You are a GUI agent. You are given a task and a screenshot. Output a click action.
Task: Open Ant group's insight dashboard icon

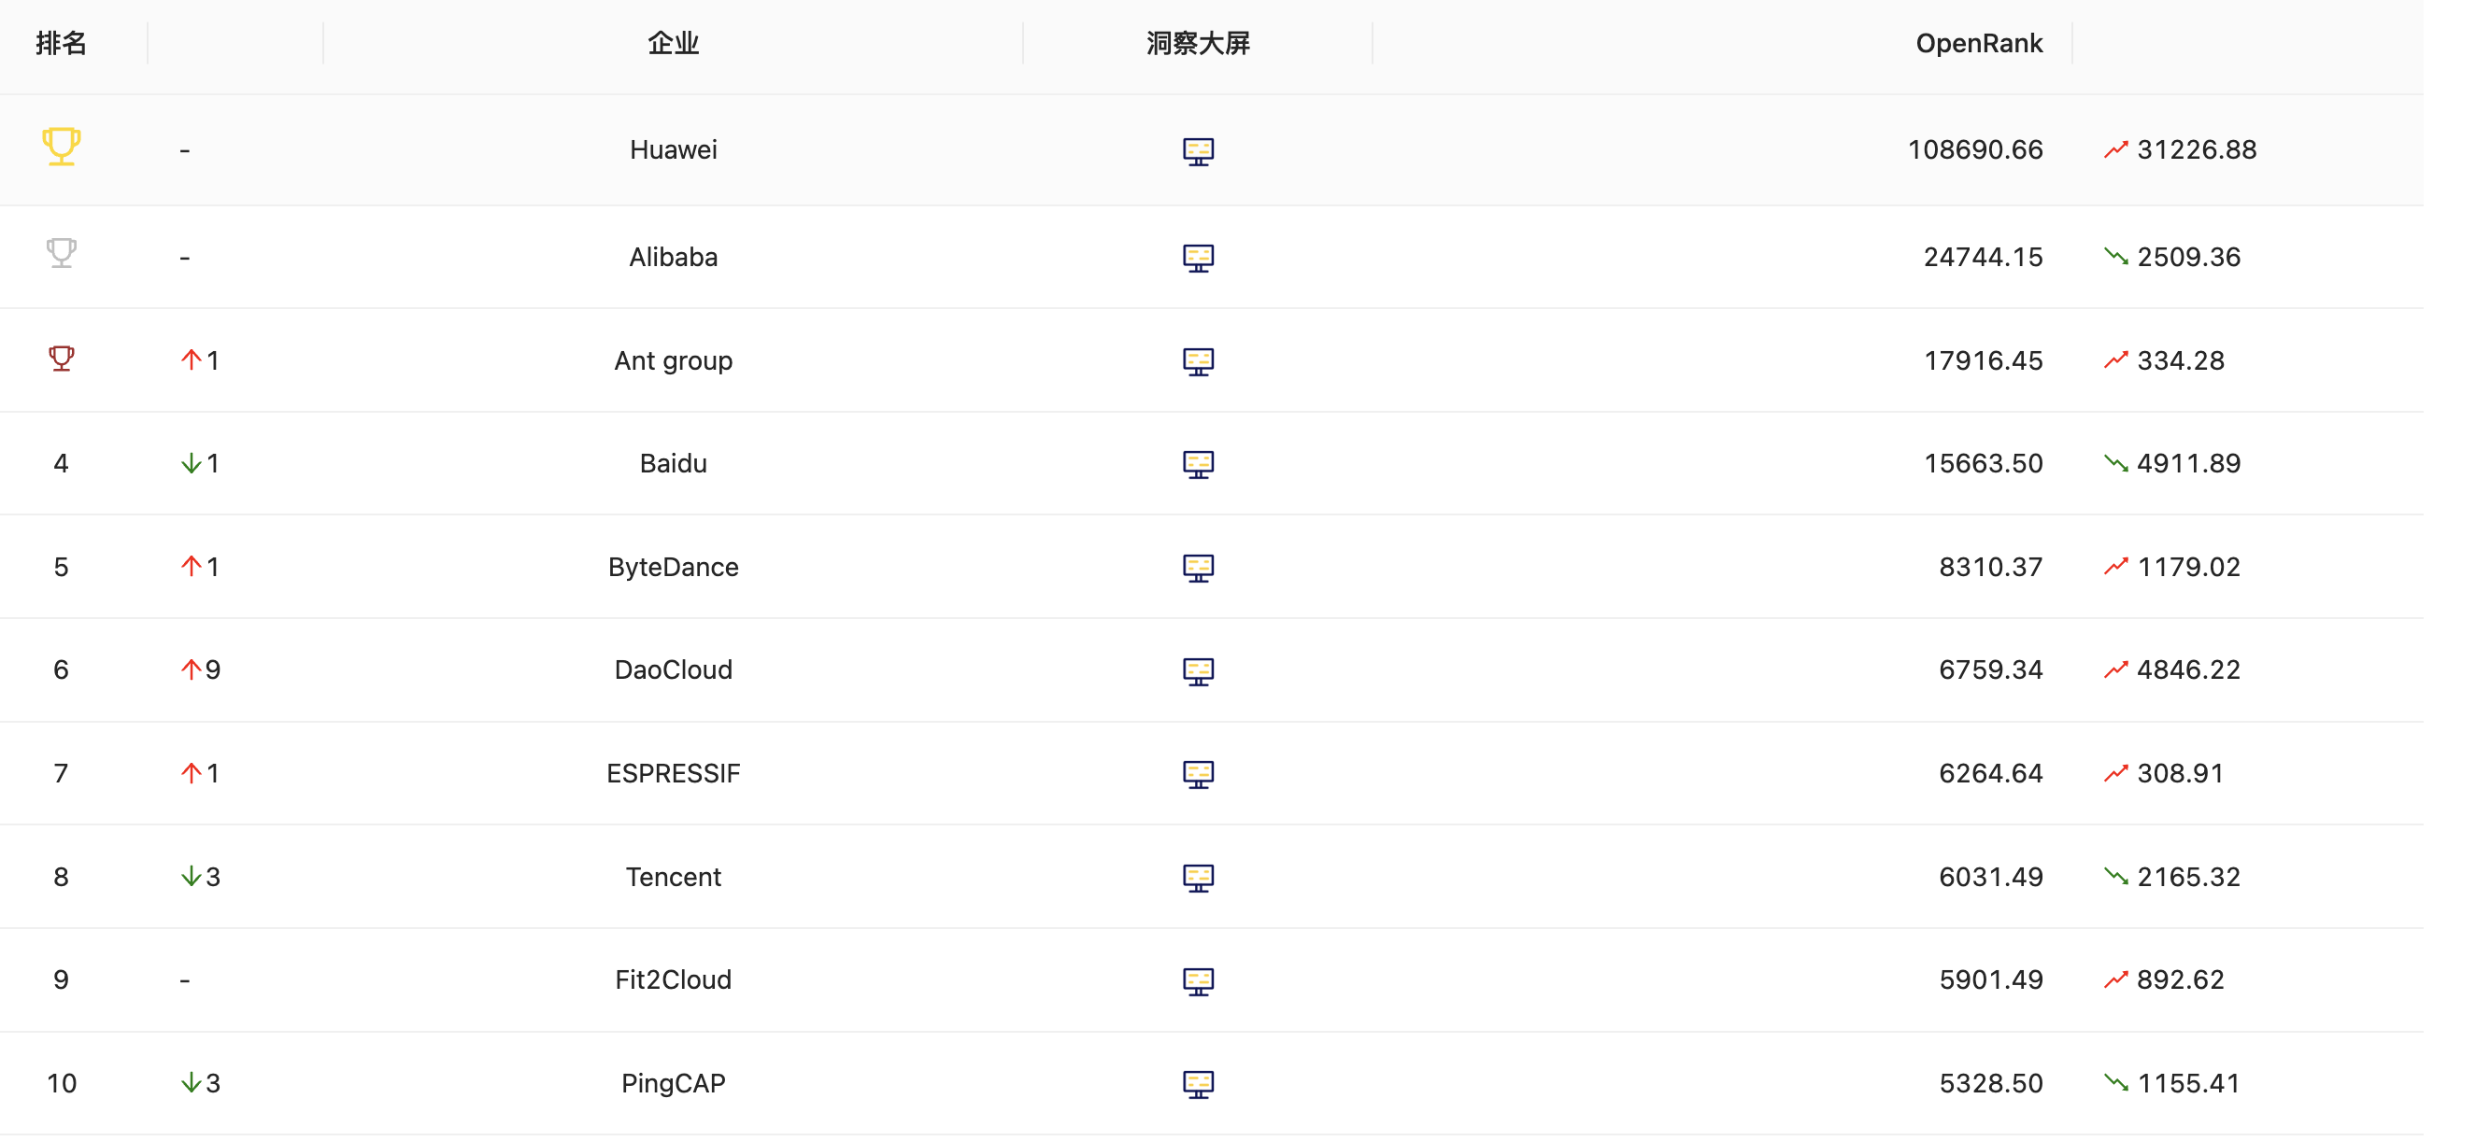[x=1198, y=361]
